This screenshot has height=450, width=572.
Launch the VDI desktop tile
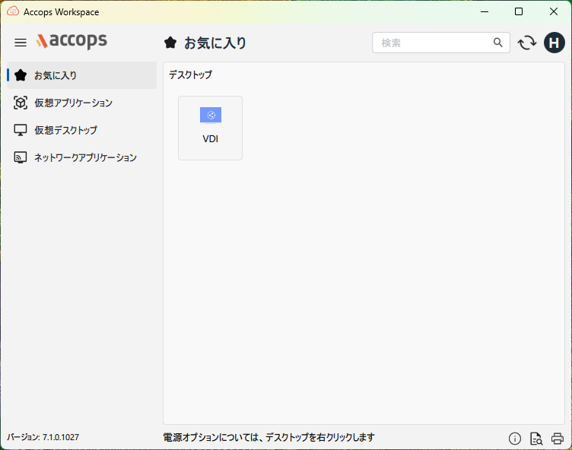click(210, 128)
